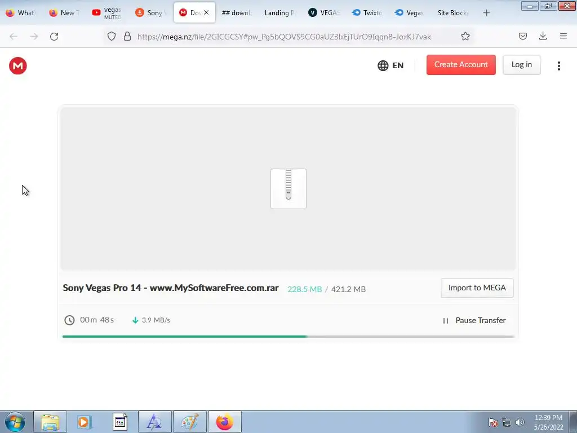Screen dimensions: 577x433
Task: Click the volume speaker tray icon
Action: pyautogui.click(x=520, y=422)
